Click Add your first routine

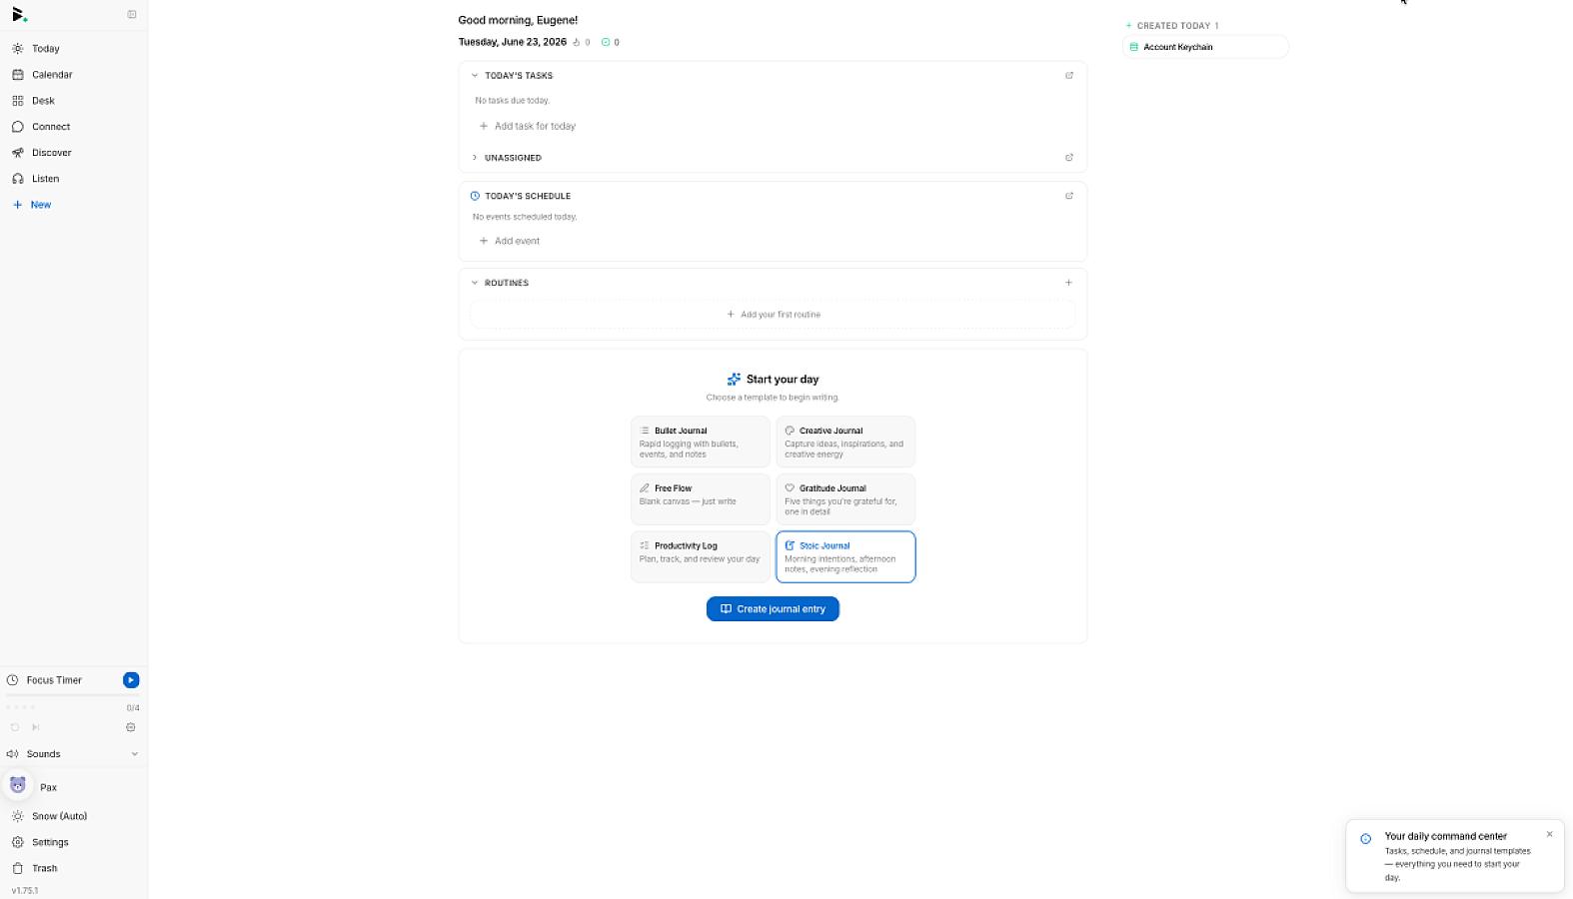(x=773, y=315)
